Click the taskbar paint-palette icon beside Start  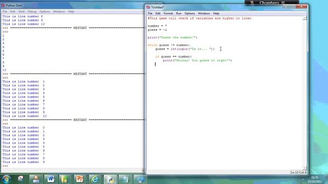(x=20, y=179)
